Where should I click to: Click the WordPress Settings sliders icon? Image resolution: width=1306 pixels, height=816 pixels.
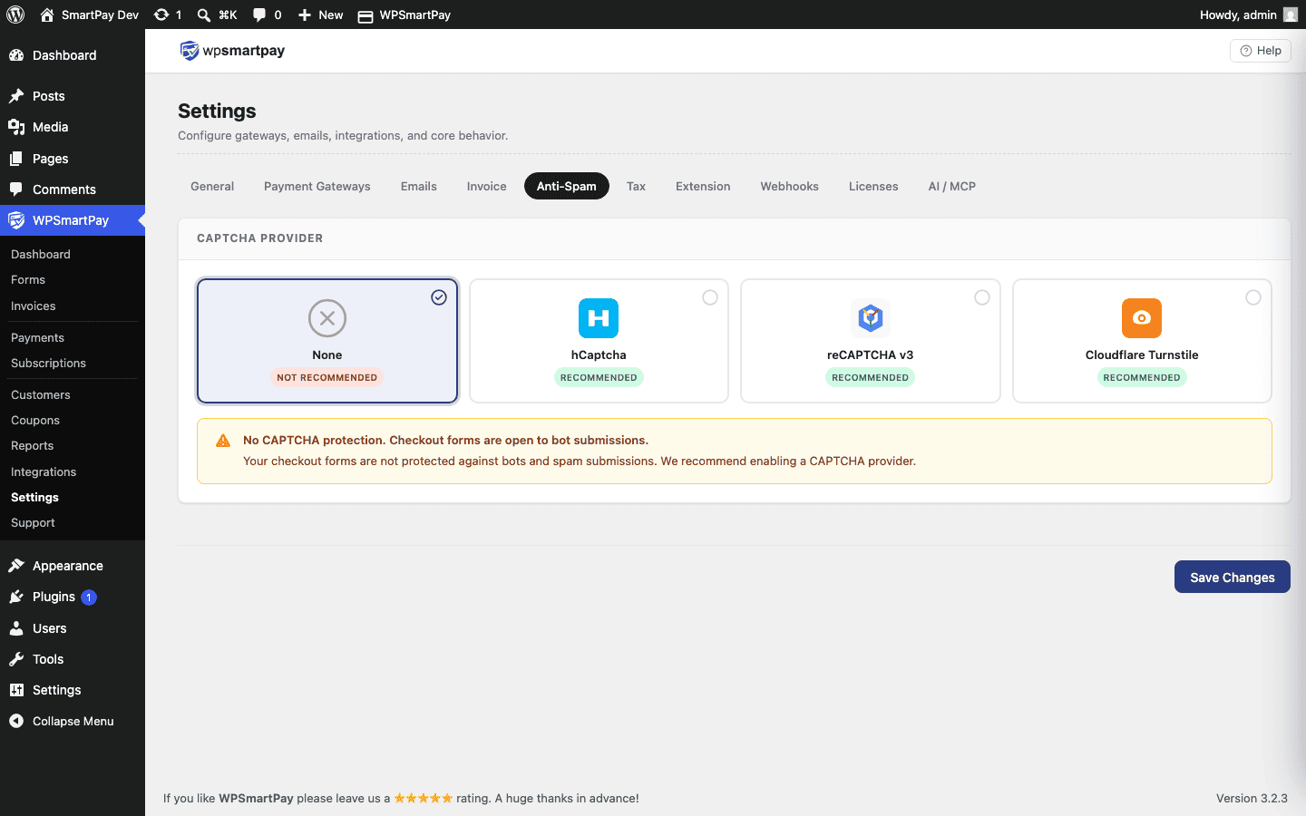(x=16, y=690)
